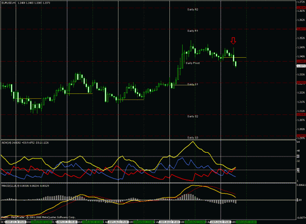Click the Daily S3 support label

tap(192, 137)
